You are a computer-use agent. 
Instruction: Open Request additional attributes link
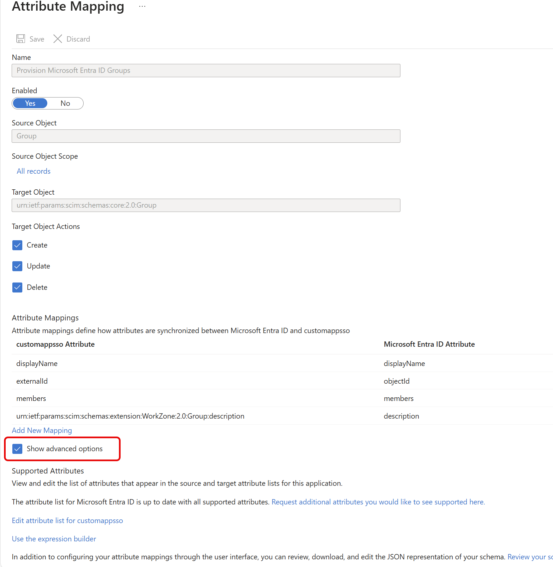click(x=378, y=502)
